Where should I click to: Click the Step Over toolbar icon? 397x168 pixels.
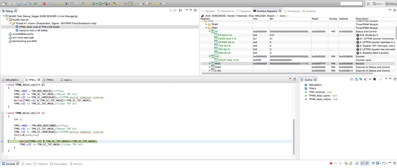point(58,4)
